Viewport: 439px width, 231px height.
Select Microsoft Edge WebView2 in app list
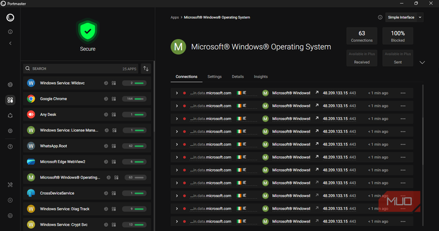click(87, 161)
